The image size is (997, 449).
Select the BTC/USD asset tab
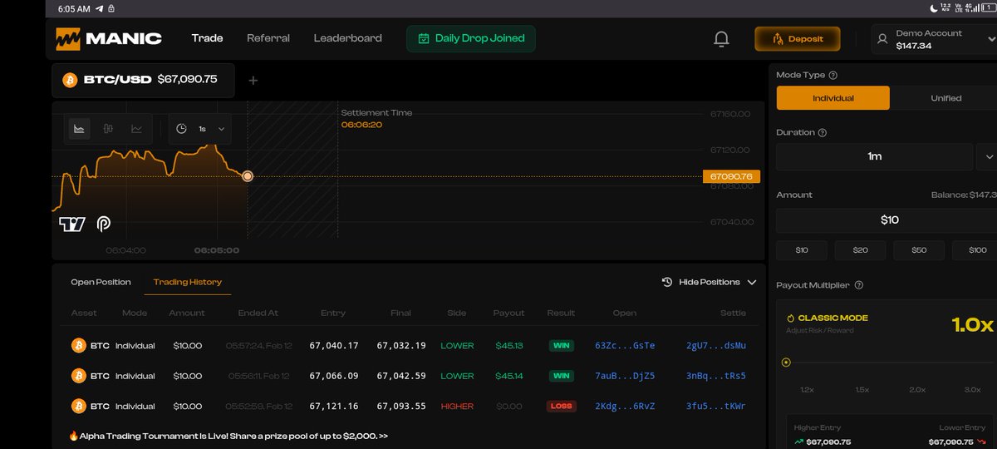pyautogui.click(x=143, y=80)
